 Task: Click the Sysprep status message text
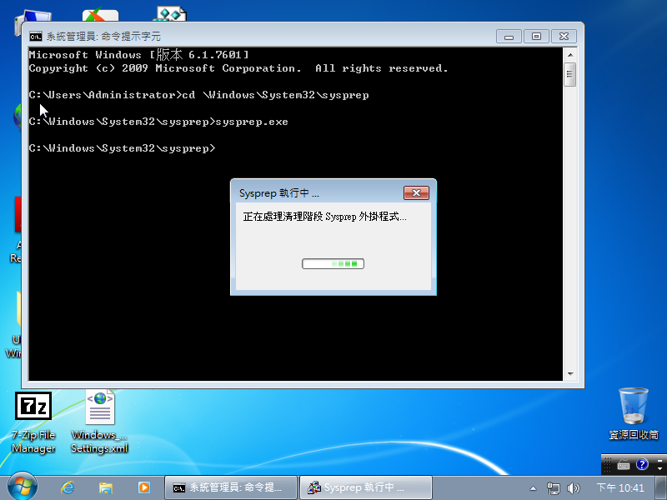(x=324, y=217)
